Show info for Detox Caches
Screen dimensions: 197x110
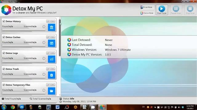(x=44, y=42)
